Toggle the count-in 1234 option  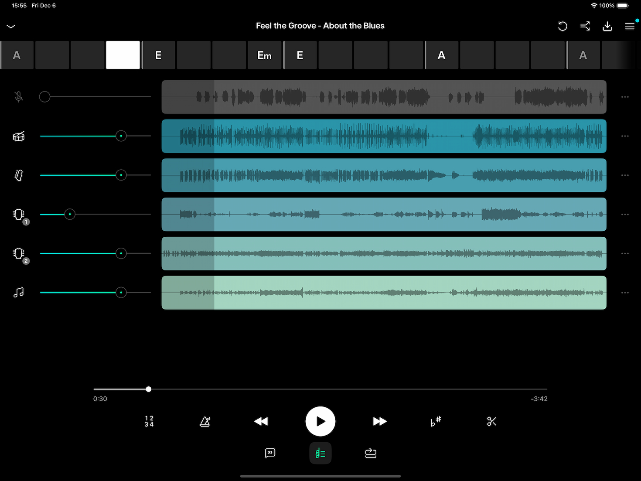pos(149,421)
